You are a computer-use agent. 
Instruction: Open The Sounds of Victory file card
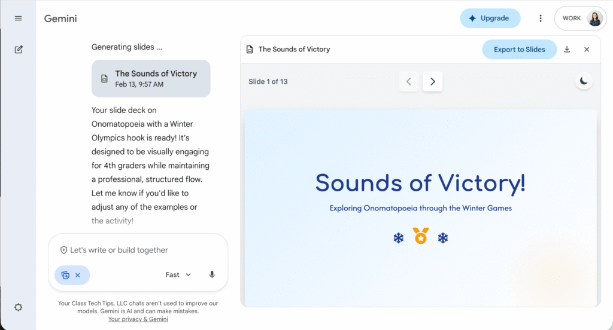coord(151,78)
